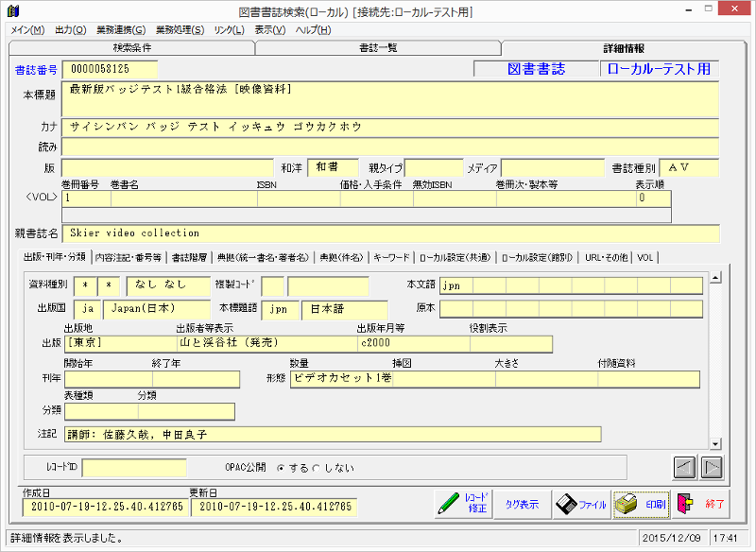Click the floppy disk ファイル button
Viewport: 756px width, 552px height.
(x=582, y=505)
